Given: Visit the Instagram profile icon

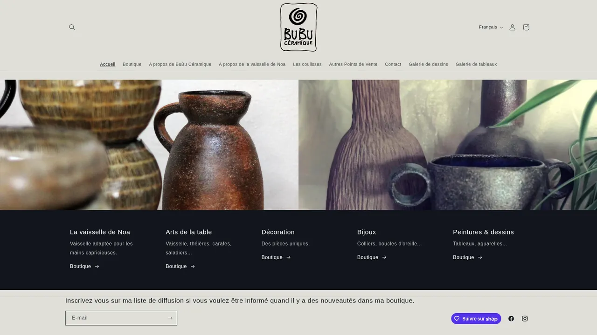Looking at the screenshot, I should click(x=525, y=319).
